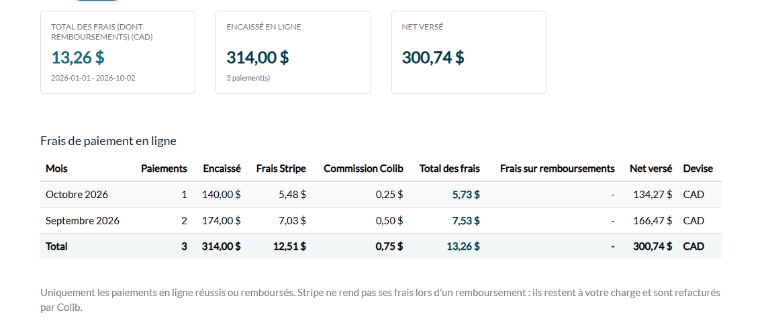Click the 'ENCAISSÉ EN LIGNE' card label

pyautogui.click(x=264, y=27)
